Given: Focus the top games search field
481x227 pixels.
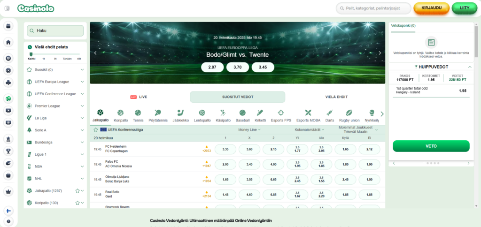Looking at the screenshot, I should [x=373, y=8].
